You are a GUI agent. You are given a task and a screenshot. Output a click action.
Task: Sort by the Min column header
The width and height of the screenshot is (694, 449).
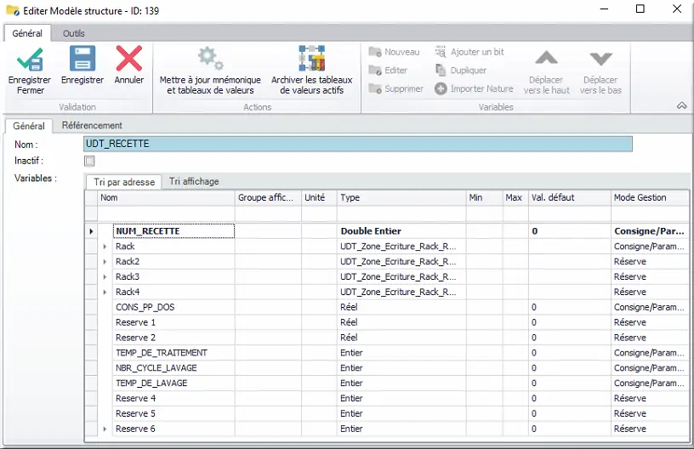484,198
